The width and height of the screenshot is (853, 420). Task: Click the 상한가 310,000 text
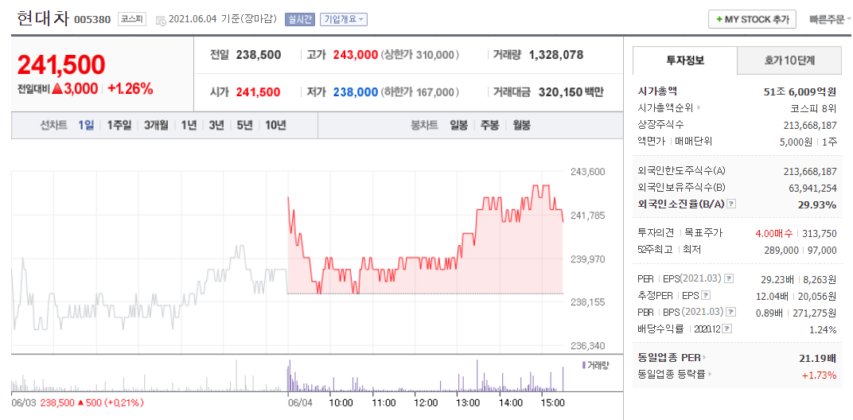click(x=420, y=54)
